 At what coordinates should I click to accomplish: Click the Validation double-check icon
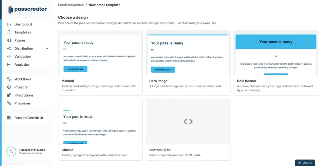(x=9, y=56)
